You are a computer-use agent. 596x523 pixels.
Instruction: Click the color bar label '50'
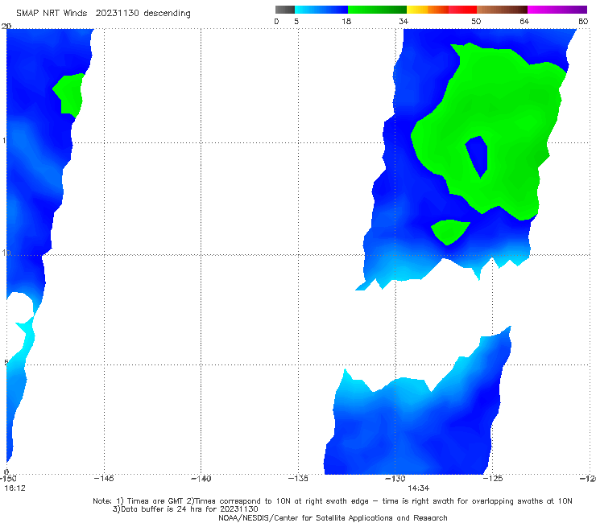[476, 21]
